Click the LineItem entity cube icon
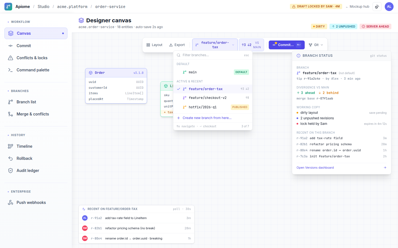The height and width of the screenshot is (248, 398). [x=166, y=86]
